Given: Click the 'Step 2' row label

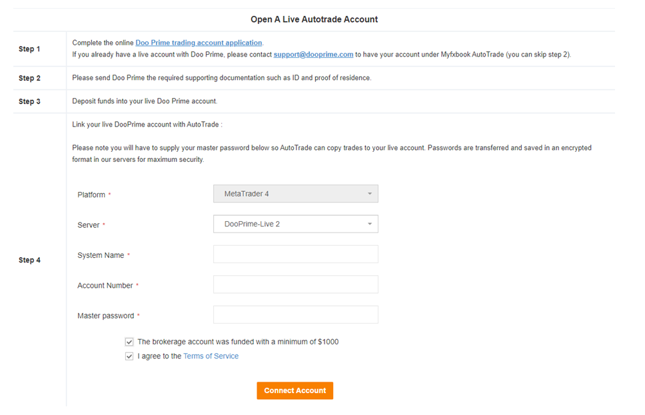Looking at the screenshot, I should coord(29,78).
